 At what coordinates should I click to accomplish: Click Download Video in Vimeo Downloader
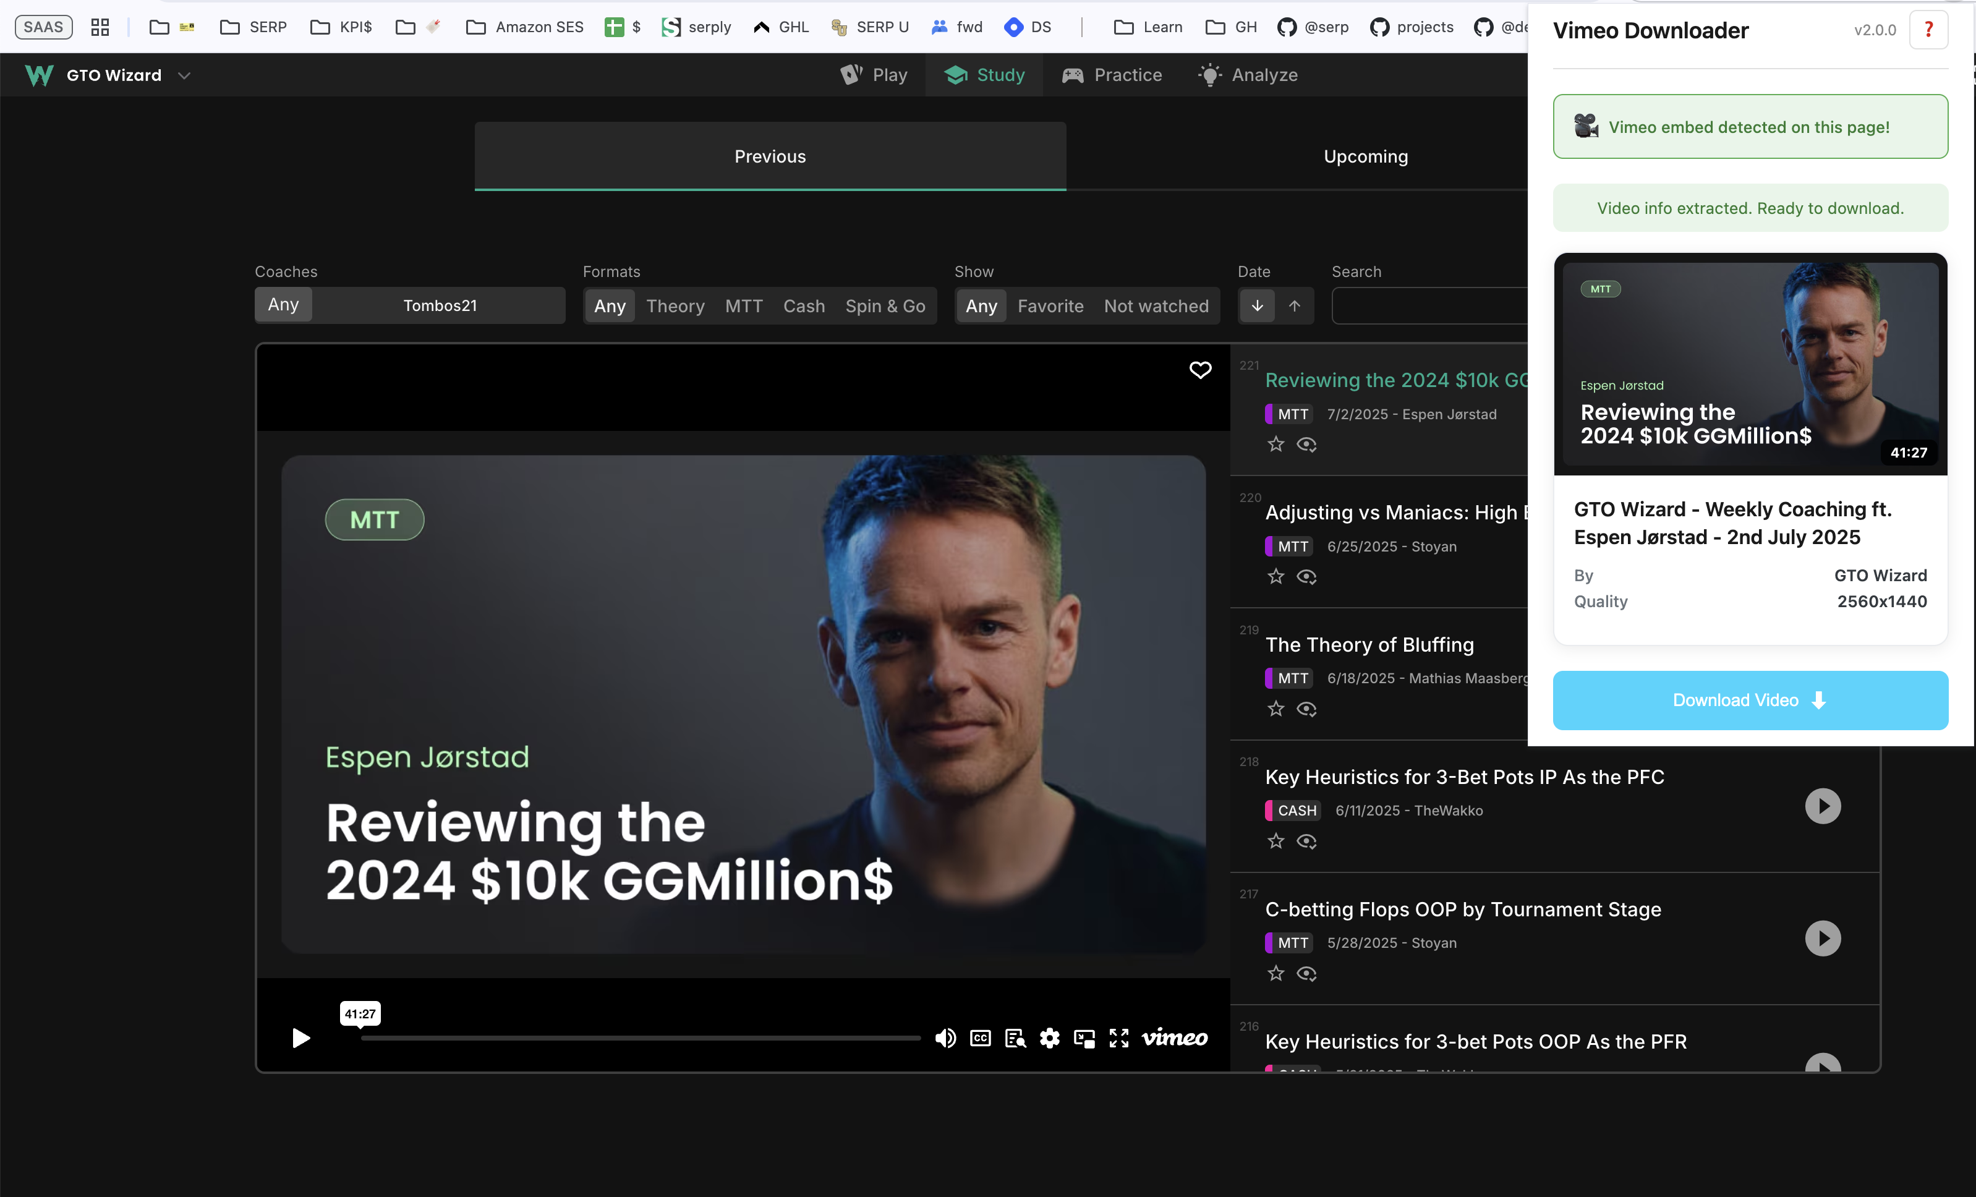click(x=1750, y=700)
